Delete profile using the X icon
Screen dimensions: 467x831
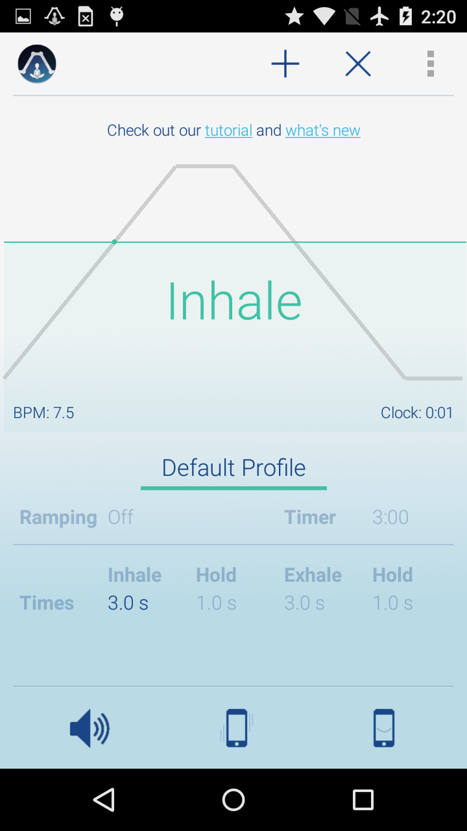coord(358,64)
